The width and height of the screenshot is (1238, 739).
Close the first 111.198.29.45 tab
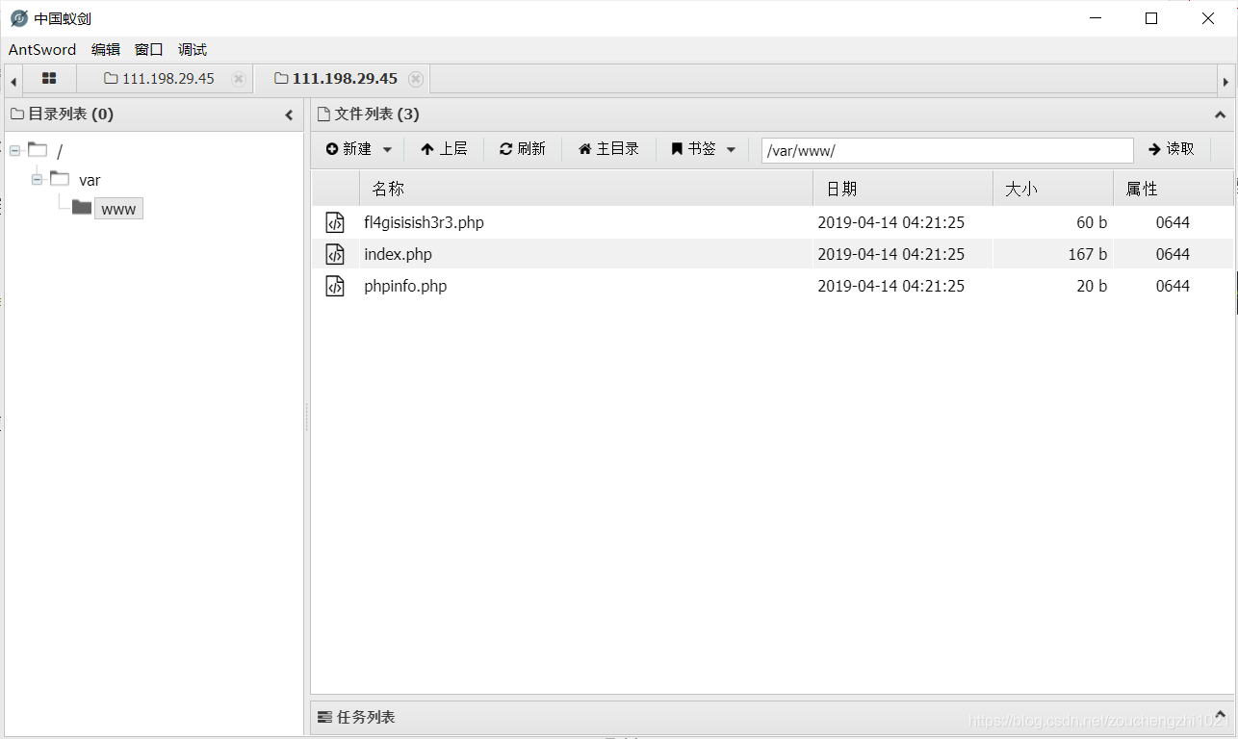239,79
